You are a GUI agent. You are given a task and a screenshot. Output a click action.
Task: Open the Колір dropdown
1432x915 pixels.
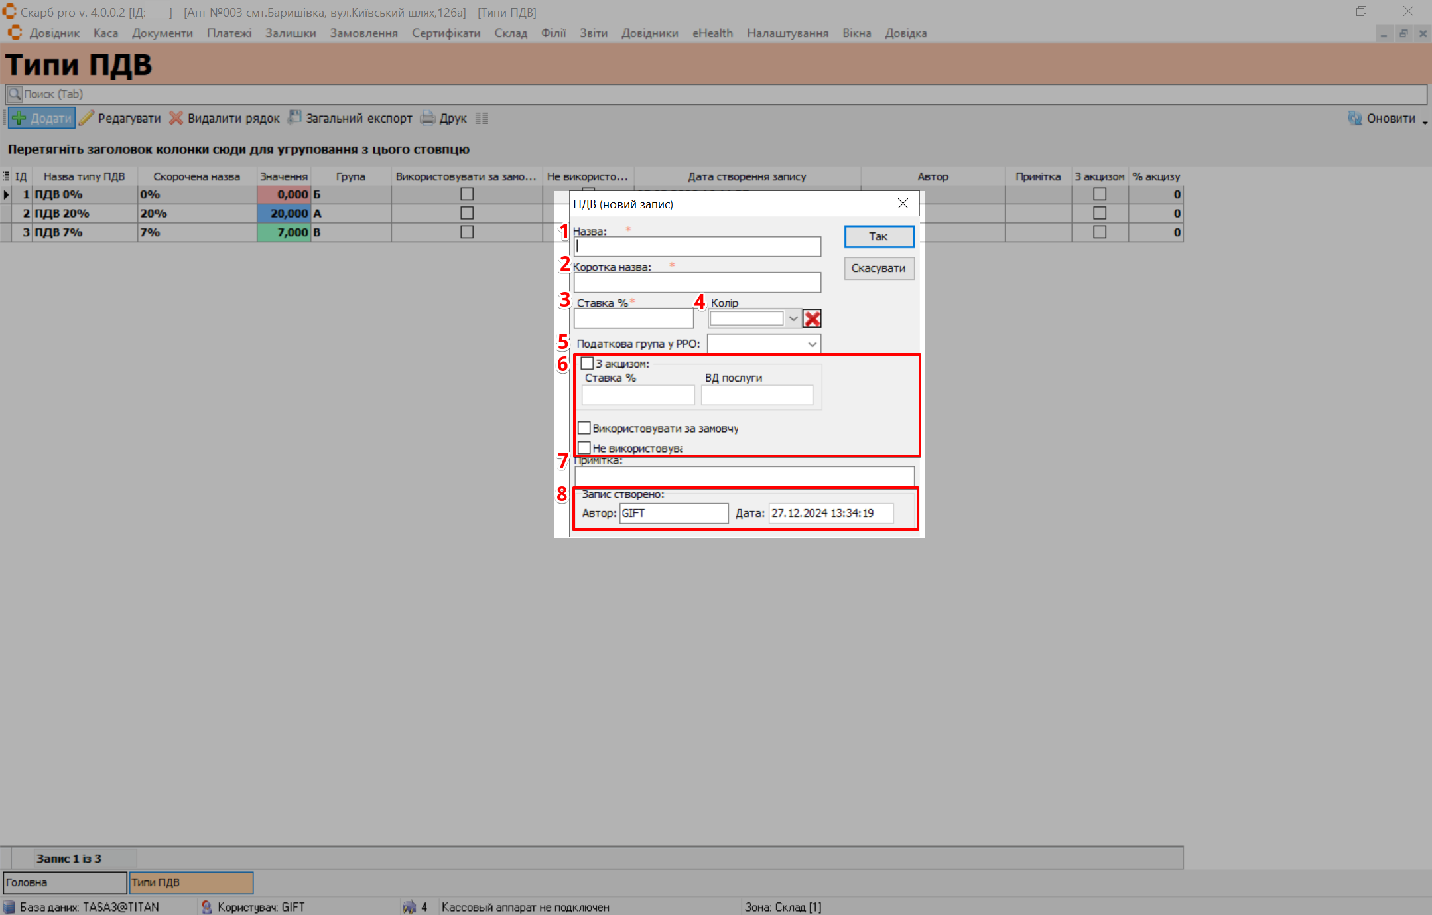coord(793,318)
